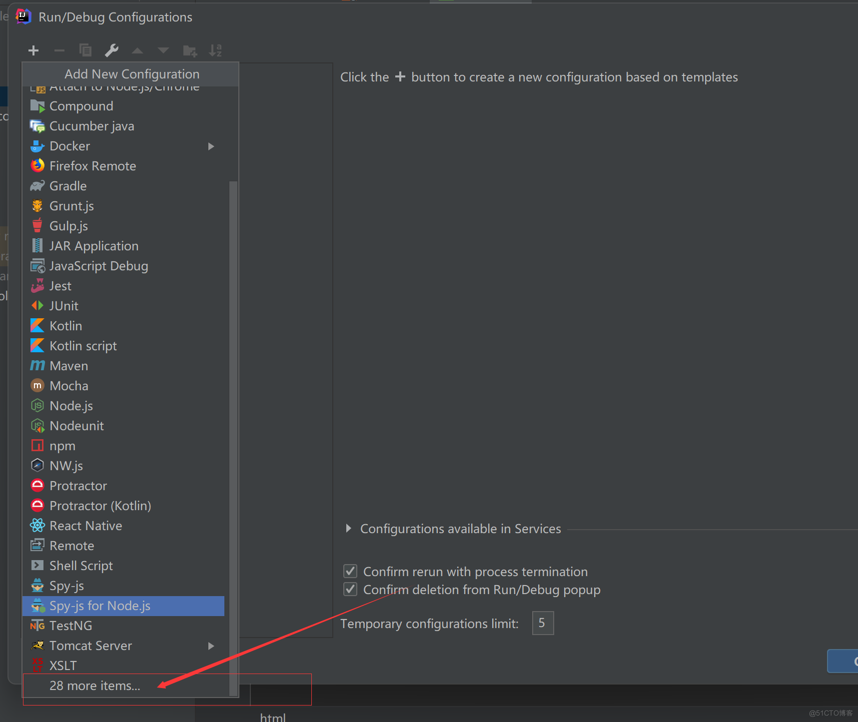Click the Copy Configuration icon
The image size is (858, 722).
(x=85, y=50)
